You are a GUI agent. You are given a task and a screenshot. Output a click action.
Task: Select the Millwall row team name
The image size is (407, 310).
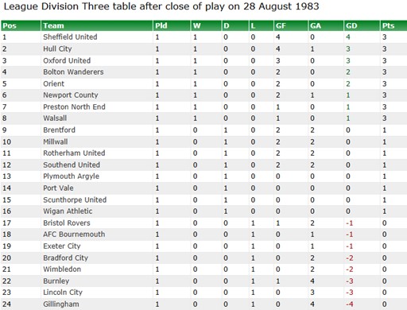tap(56, 141)
